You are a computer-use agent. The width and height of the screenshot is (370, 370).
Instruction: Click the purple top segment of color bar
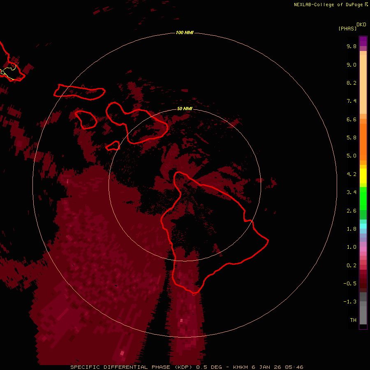[363, 41]
